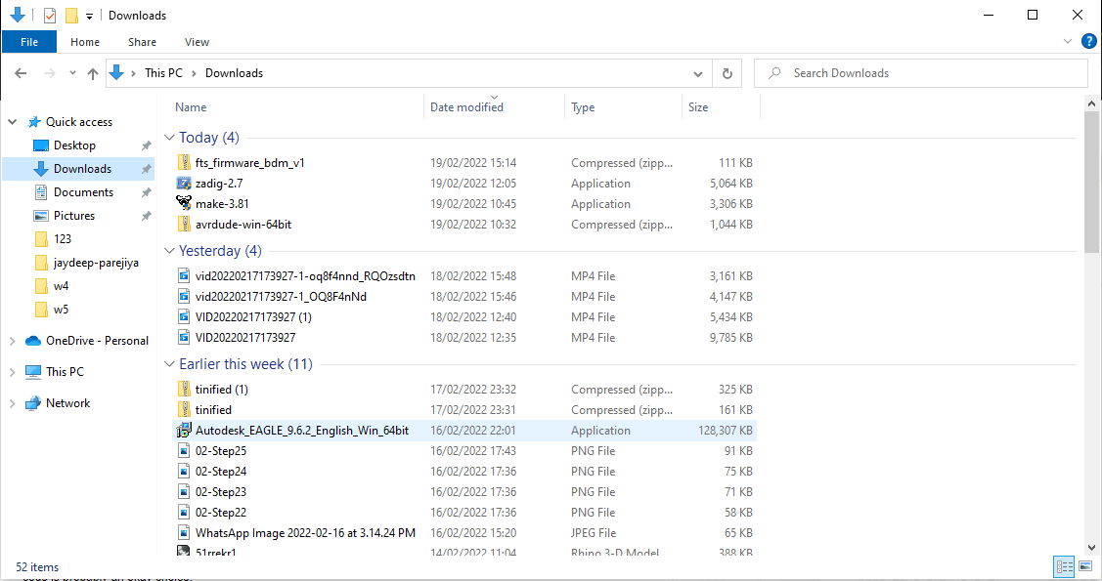Viewport: 1102px width, 581px height.
Task: Select the avrdude-win-64bit zip icon
Action: 184,225
